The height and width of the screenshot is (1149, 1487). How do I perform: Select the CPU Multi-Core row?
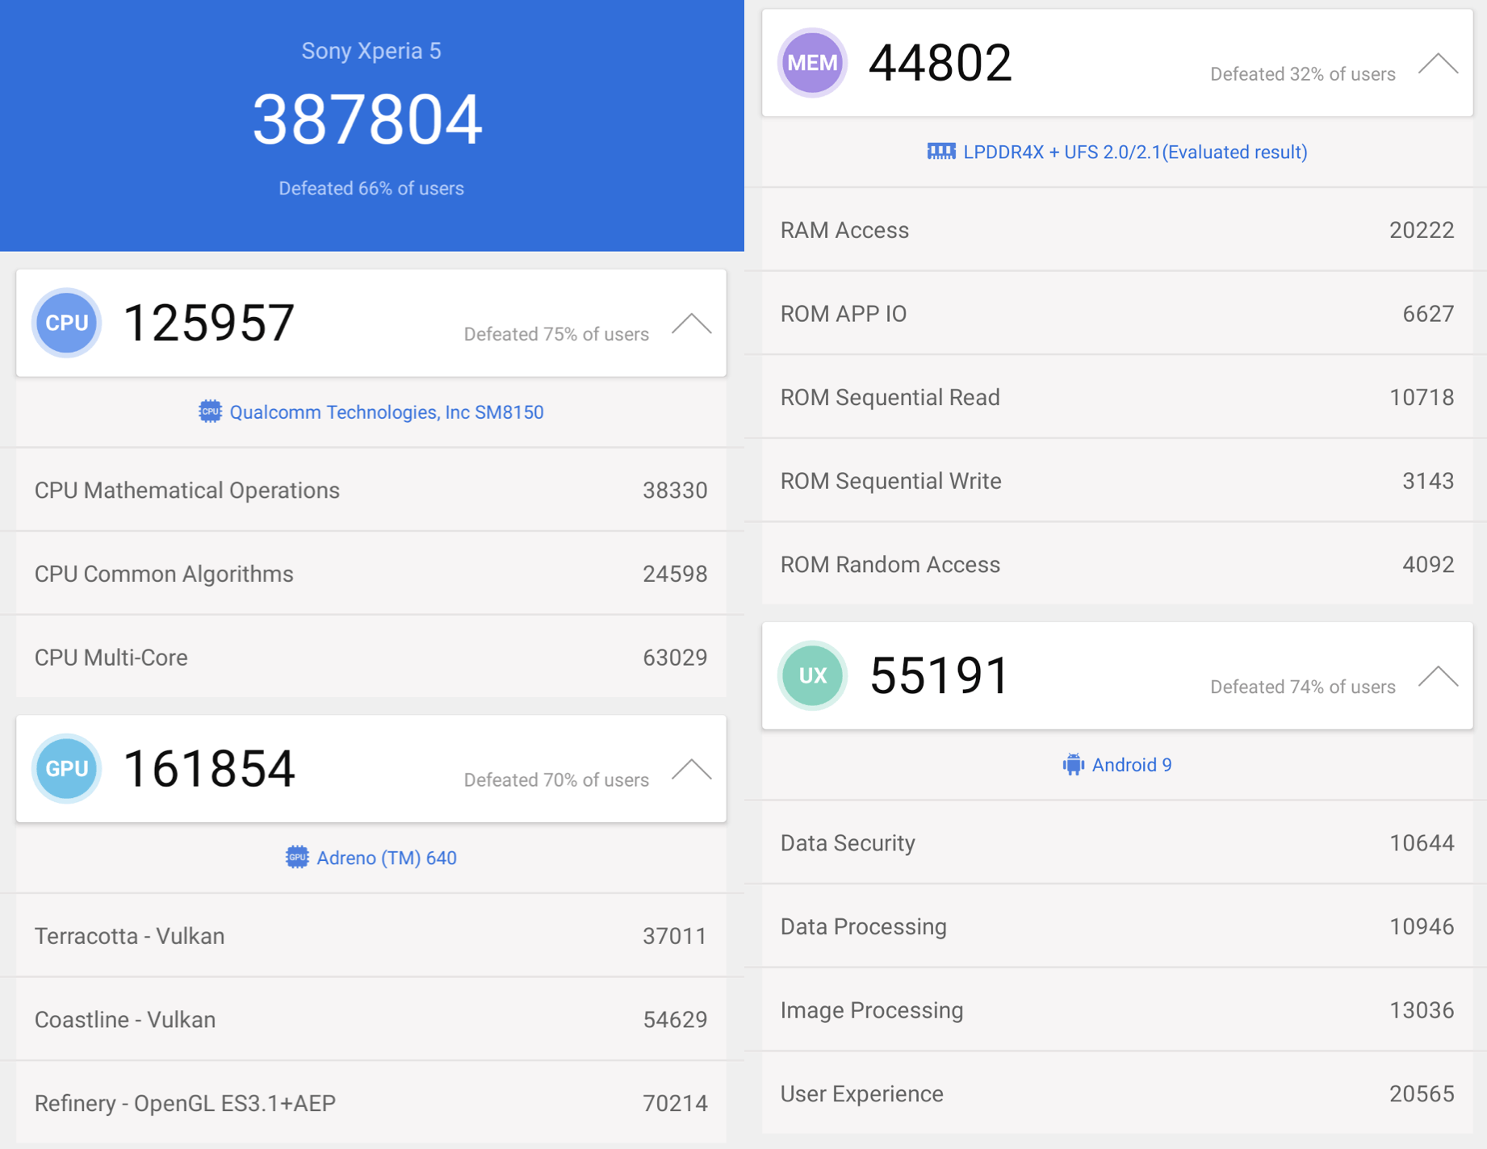coord(371,657)
